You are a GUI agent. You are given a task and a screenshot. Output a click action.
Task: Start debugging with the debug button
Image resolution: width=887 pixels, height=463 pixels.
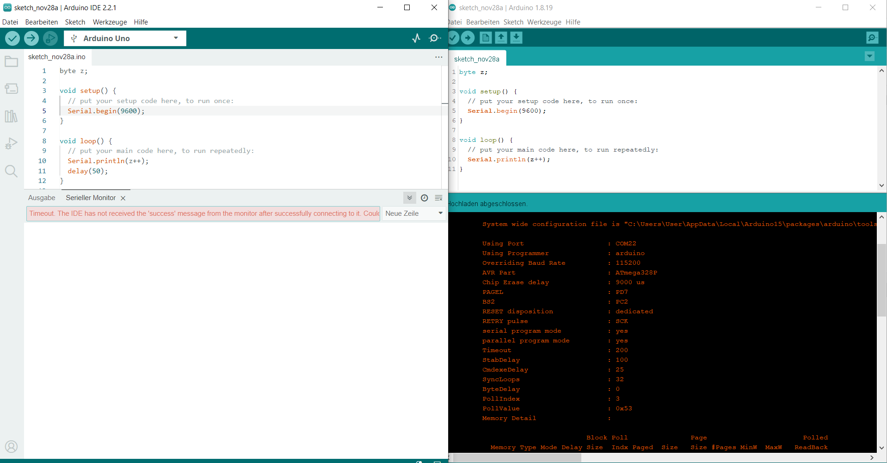point(50,38)
